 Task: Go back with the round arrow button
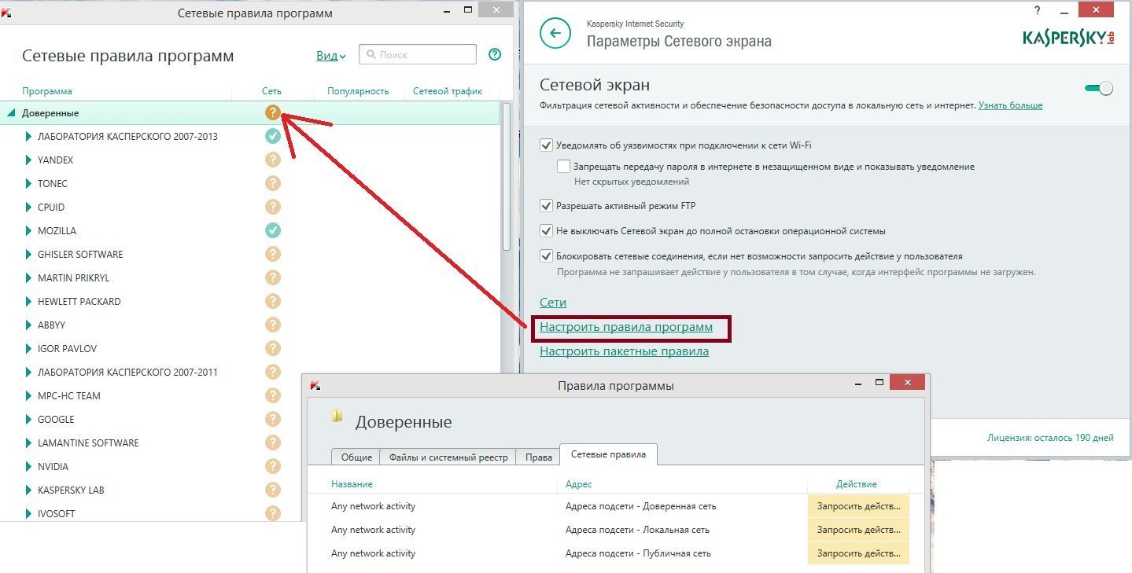(x=555, y=33)
